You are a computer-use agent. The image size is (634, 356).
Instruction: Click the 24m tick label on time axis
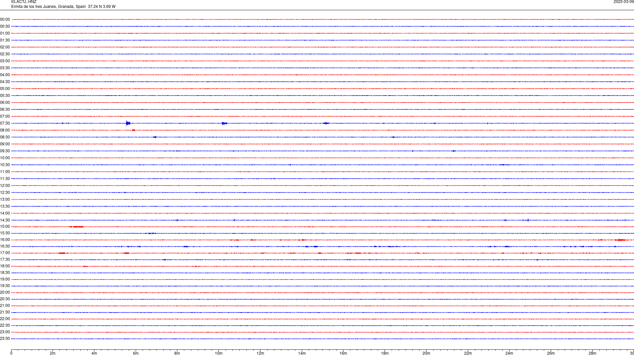point(509,353)
